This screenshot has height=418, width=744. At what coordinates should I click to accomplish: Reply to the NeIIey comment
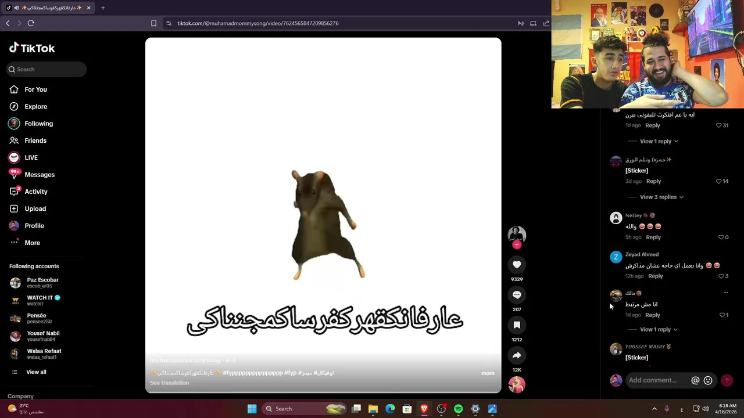point(653,237)
